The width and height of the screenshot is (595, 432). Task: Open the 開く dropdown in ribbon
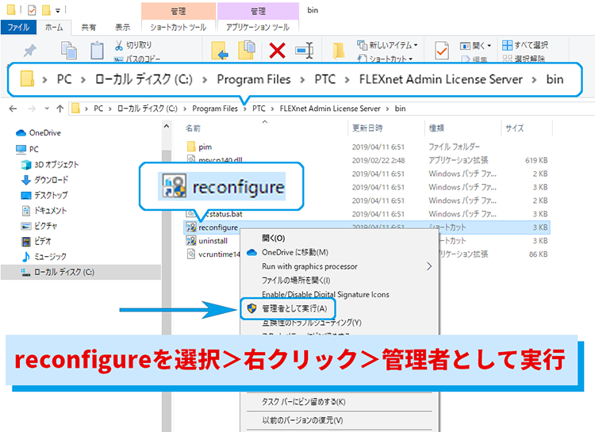click(475, 46)
